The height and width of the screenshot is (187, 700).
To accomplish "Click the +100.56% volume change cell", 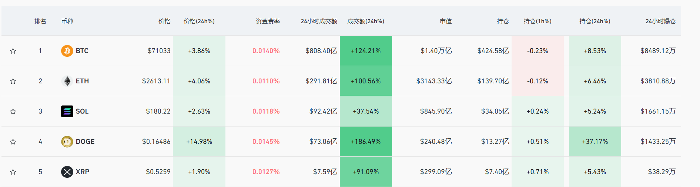I will click(366, 81).
